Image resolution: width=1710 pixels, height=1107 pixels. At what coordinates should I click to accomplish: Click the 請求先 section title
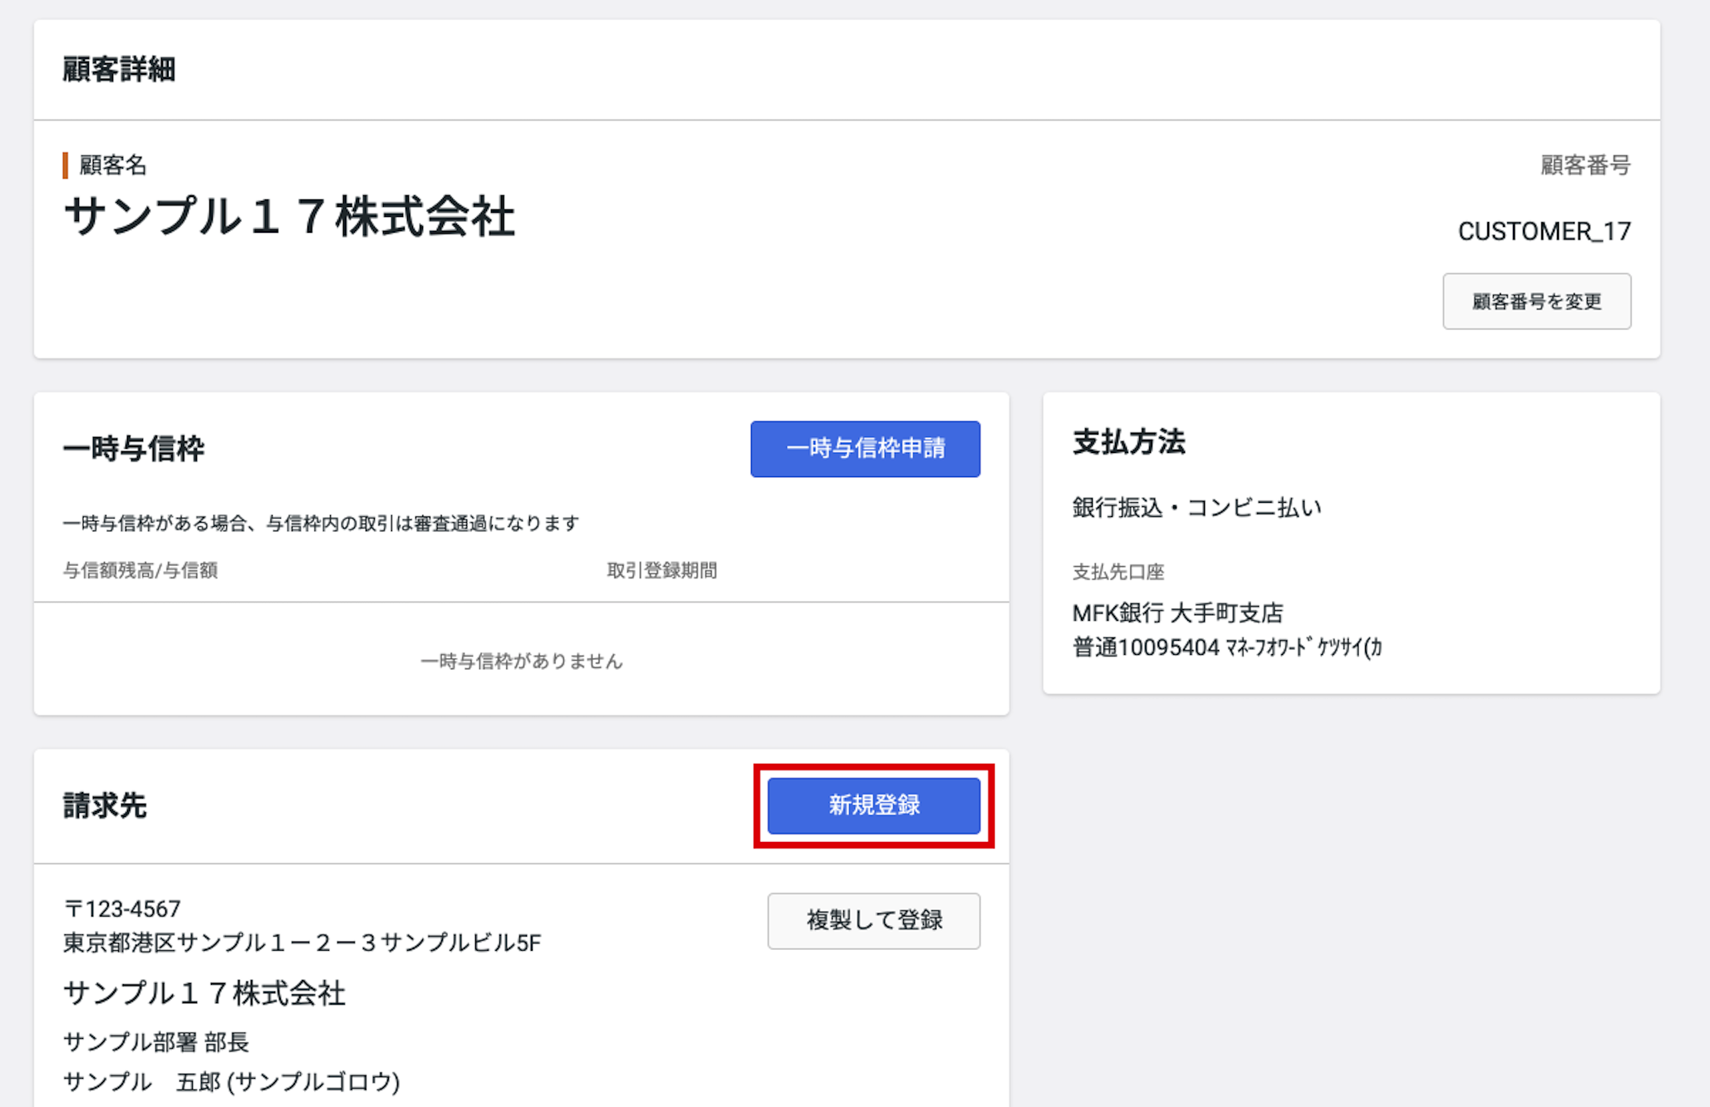coord(106,805)
